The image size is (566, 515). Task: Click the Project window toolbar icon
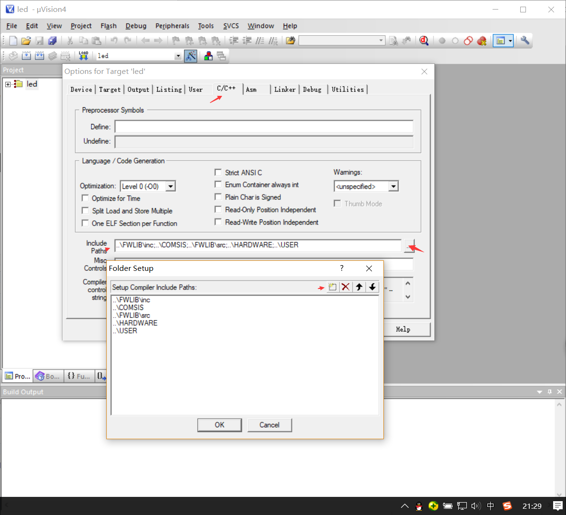pyautogui.click(x=500, y=41)
